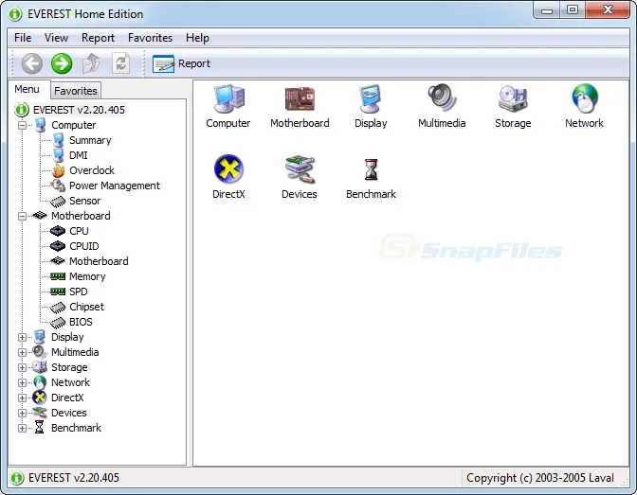Expand the DirectX tree node
Viewport: 637px width, 495px height.
23,398
